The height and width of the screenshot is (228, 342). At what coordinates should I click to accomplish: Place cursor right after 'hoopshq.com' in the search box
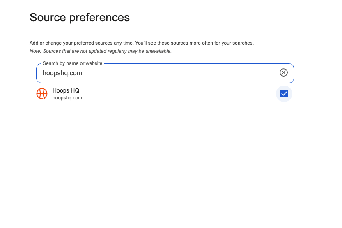coord(83,73)
